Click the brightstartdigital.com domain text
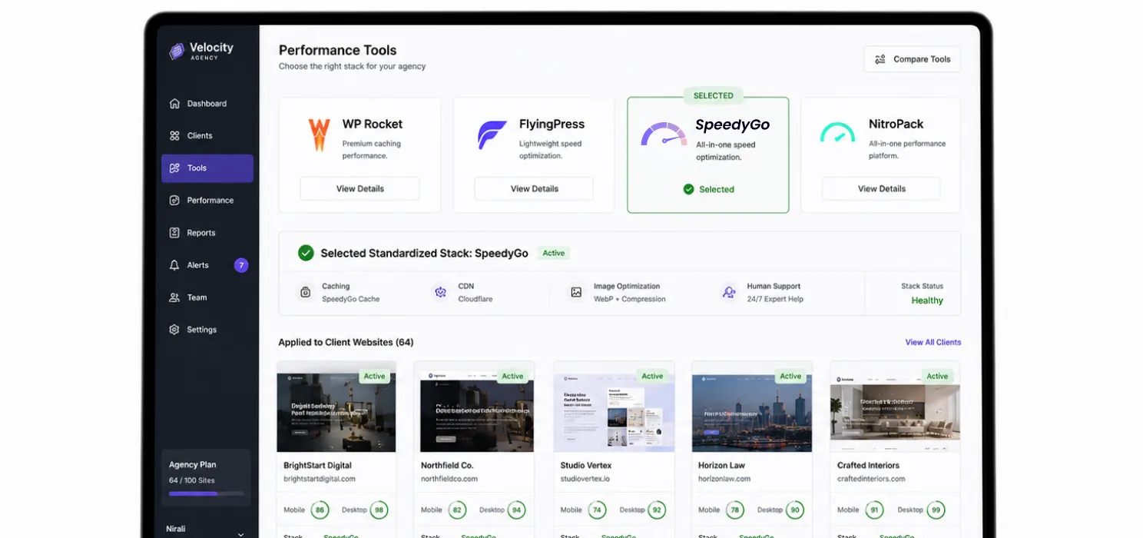Viewport: 1143px width, 538px height. (x=320, y=479)
